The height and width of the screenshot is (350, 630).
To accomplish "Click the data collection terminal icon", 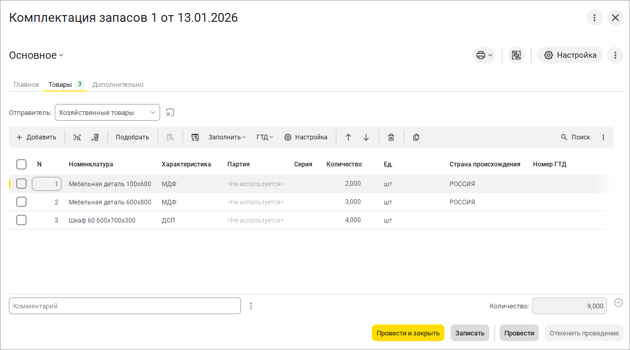I will (x=95, y=137).
